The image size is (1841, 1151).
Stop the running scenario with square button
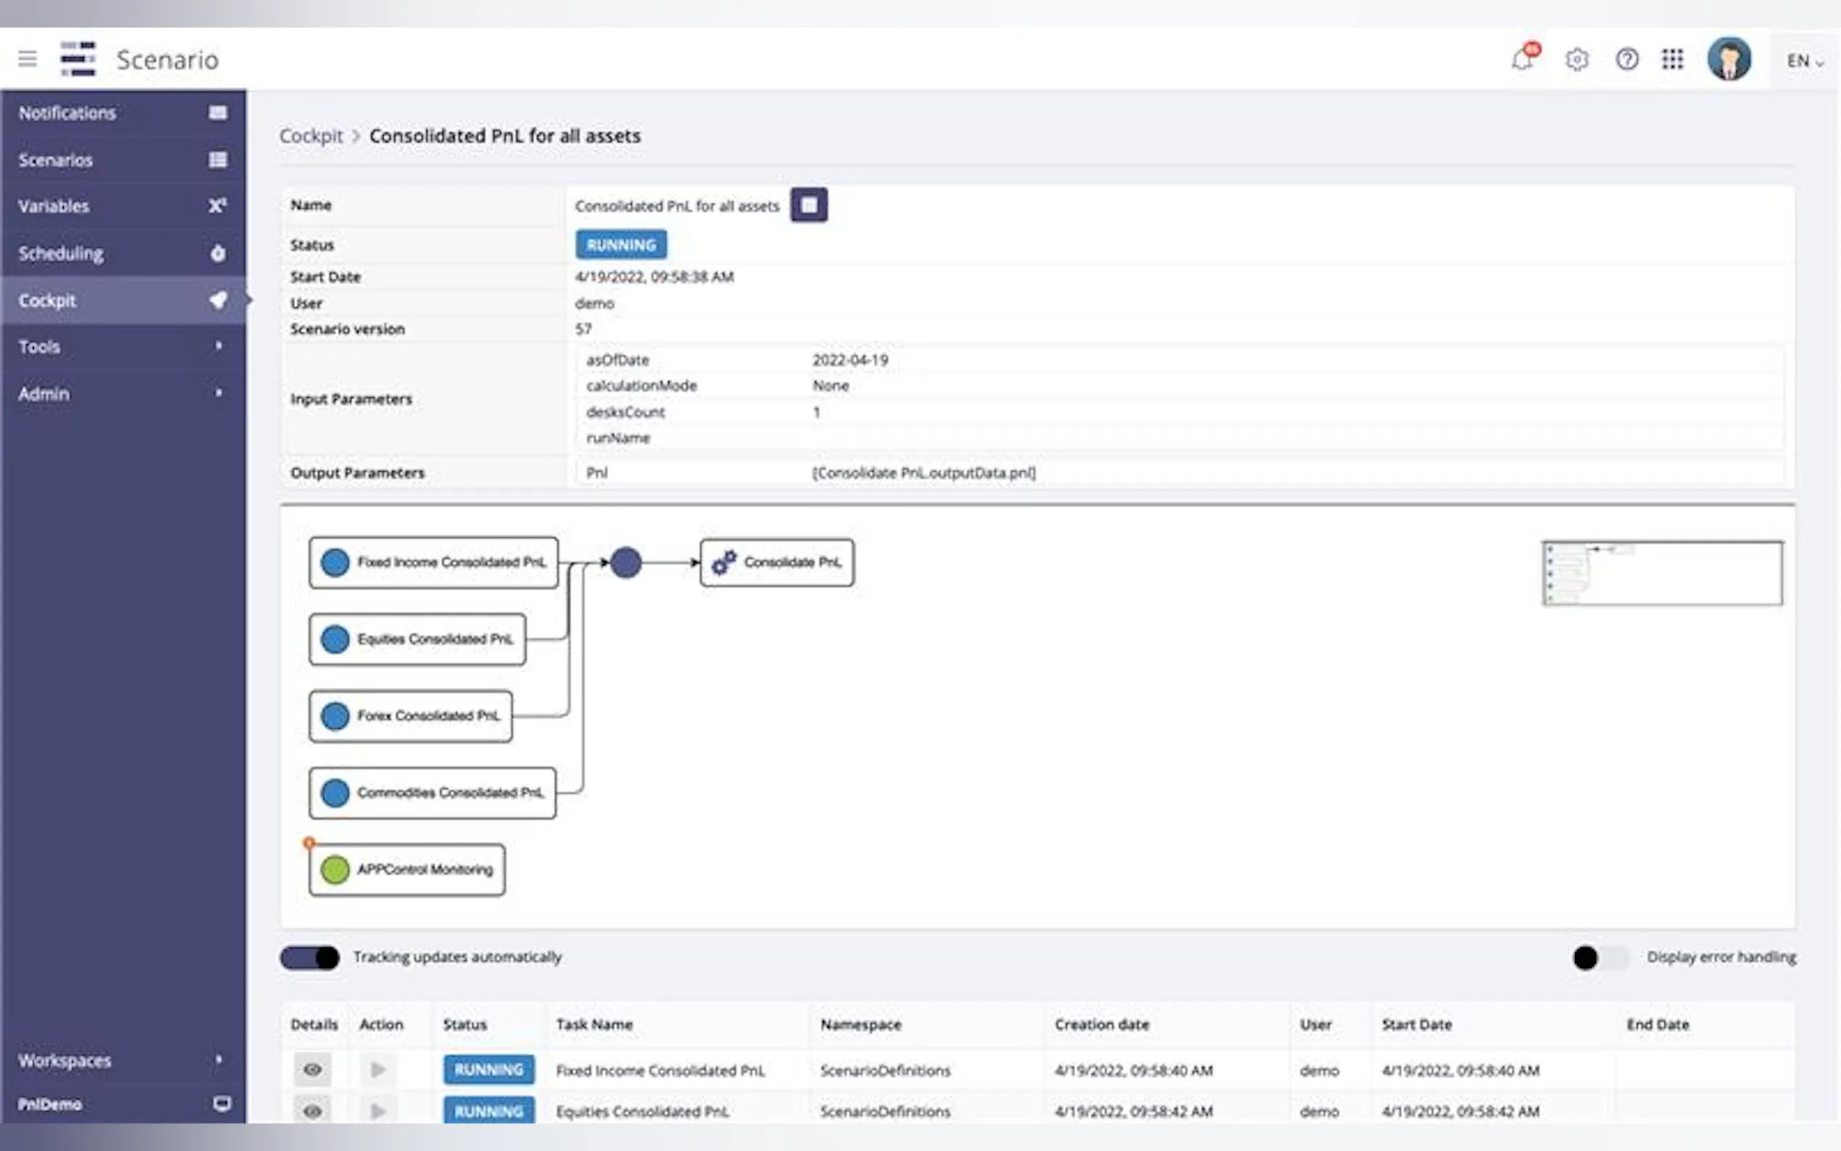click(808, 205)
